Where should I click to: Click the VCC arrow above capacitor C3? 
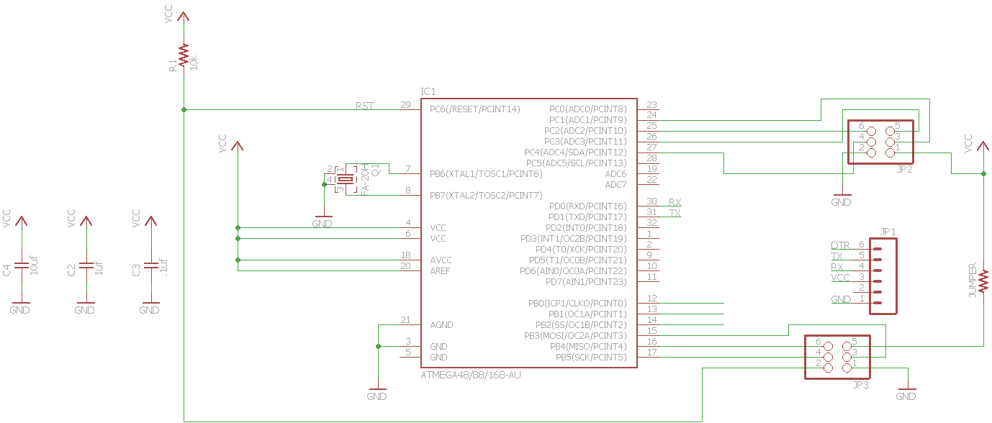151,222
